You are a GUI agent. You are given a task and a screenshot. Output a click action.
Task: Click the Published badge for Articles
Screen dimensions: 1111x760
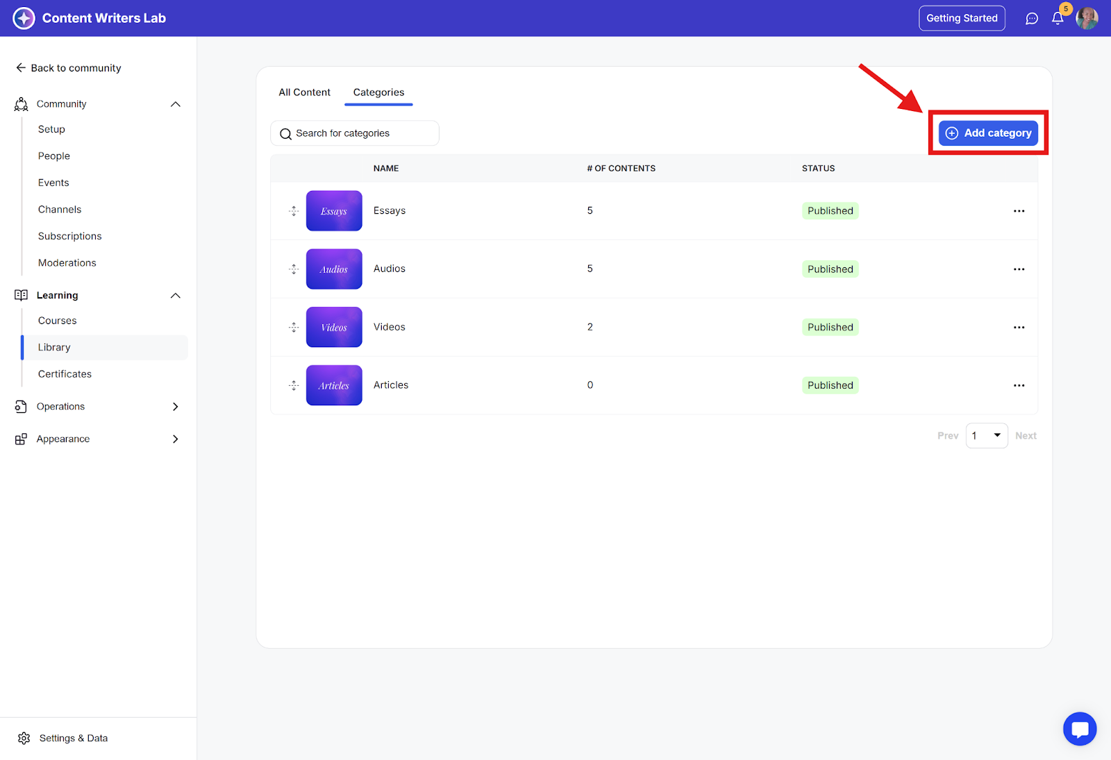tap(830, 385)
